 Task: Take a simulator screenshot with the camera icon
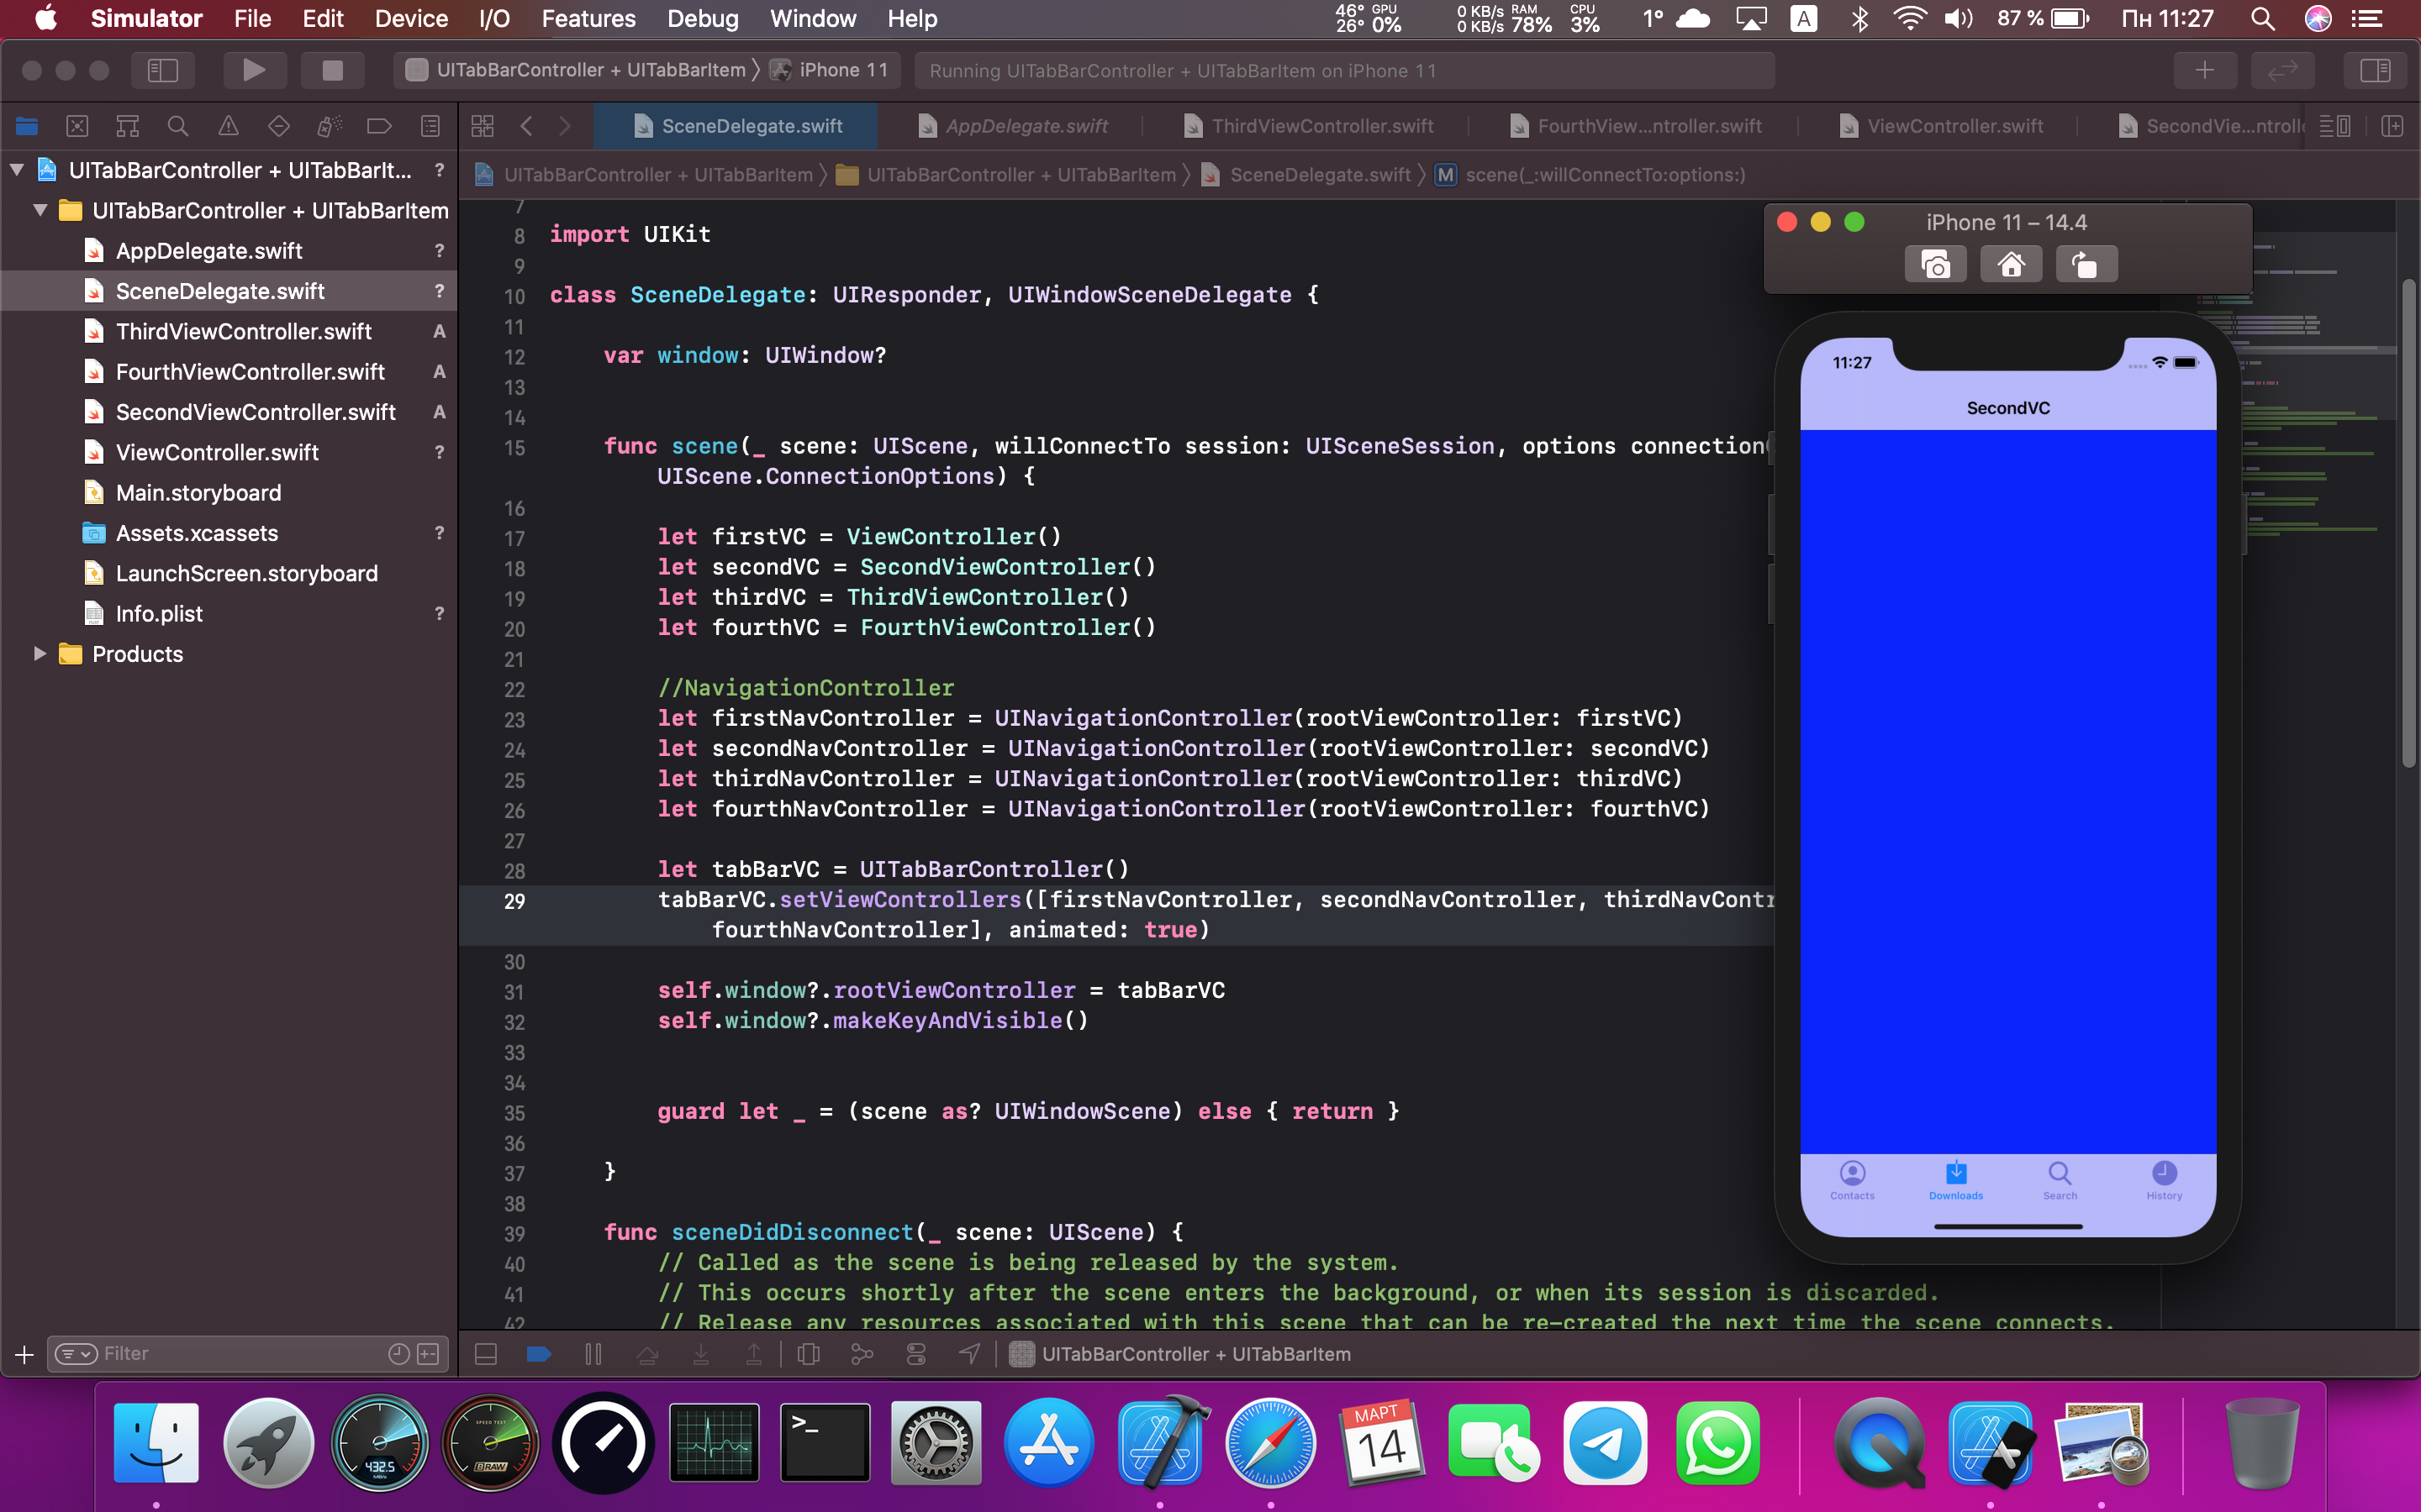(1936, 265)
